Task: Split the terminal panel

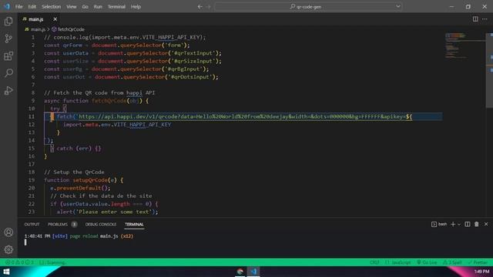Action: point(468,224)
